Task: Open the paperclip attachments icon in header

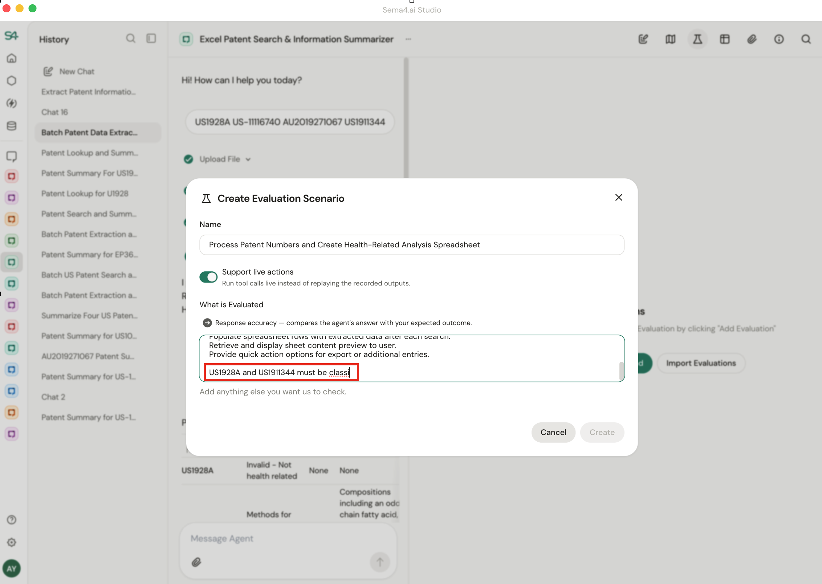Action: [752, 39]
